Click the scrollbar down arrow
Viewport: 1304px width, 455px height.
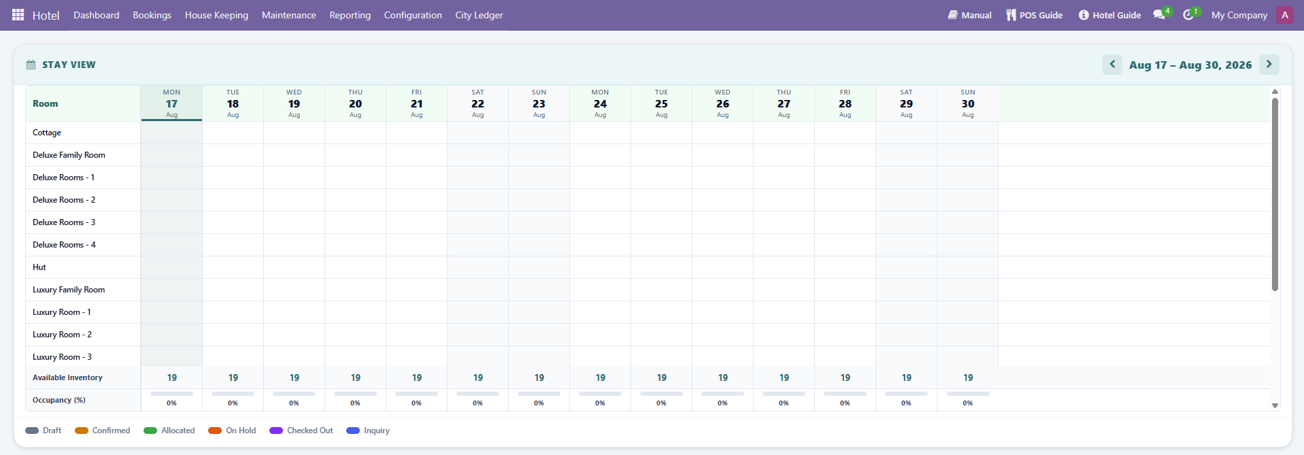1275,405
